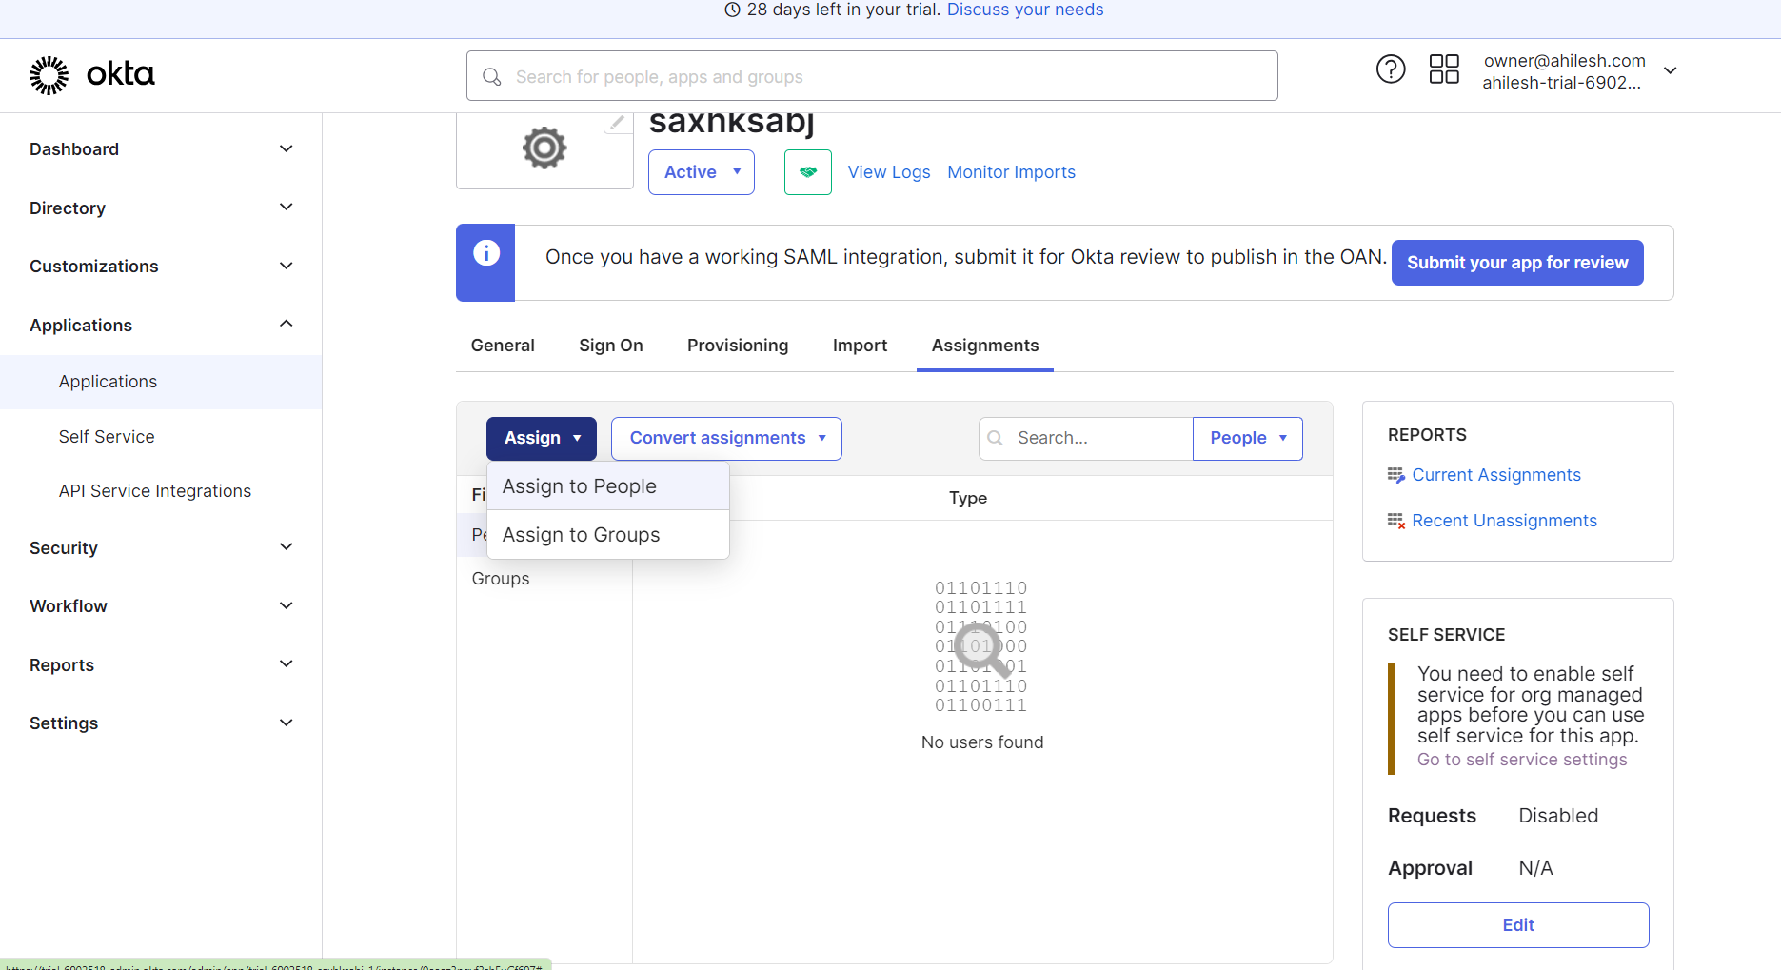Open the View Logs link
Viewport: 1781px width, 970px height.
pos(889,172)
